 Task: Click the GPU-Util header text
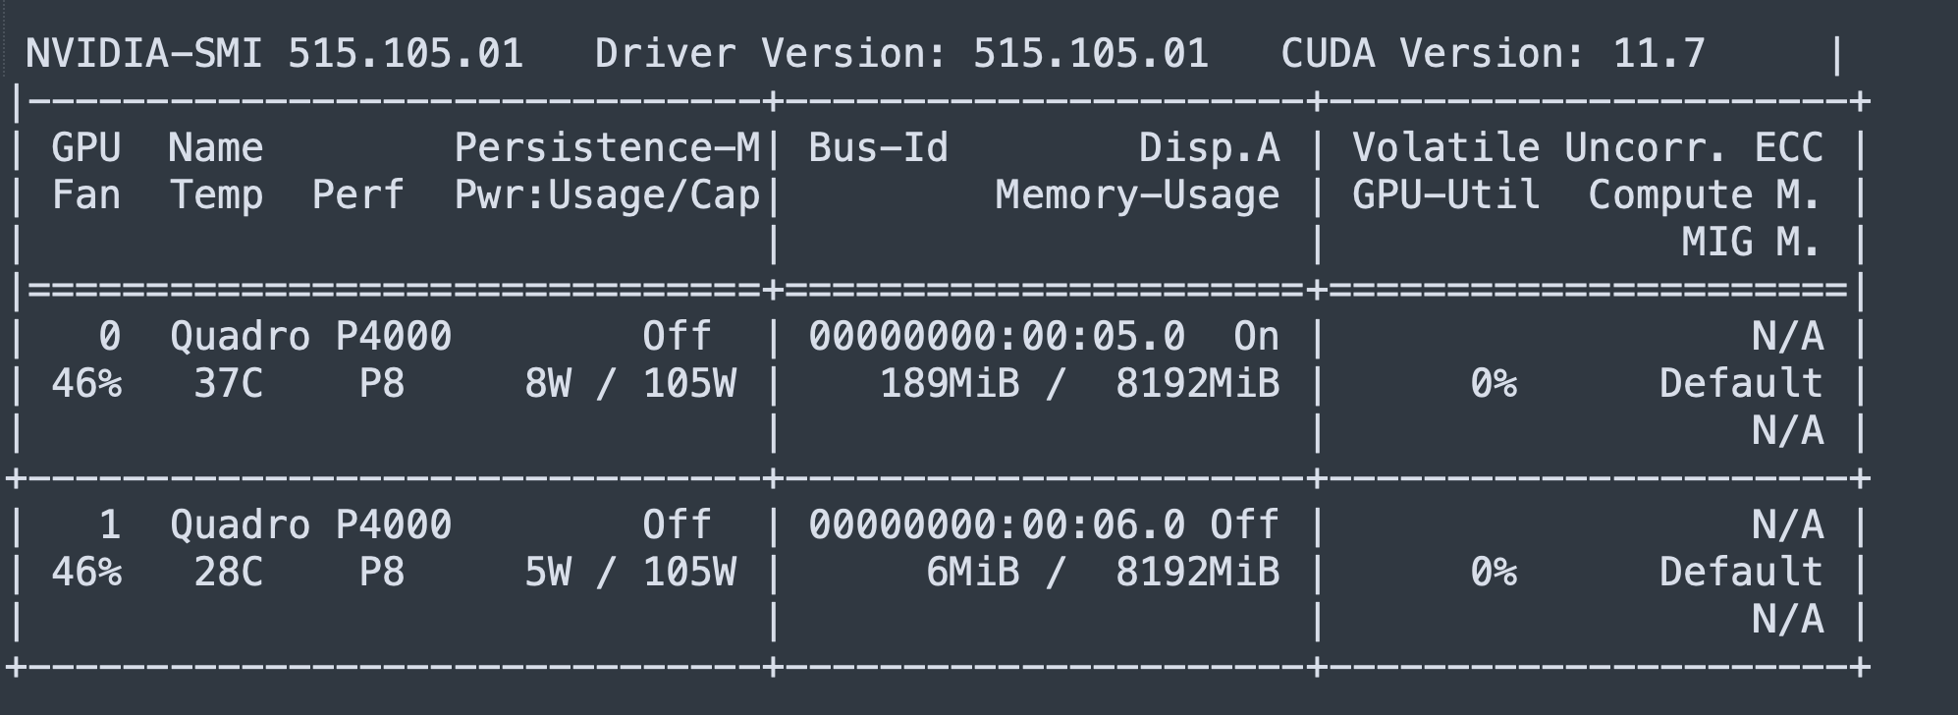pos(1445,195)
